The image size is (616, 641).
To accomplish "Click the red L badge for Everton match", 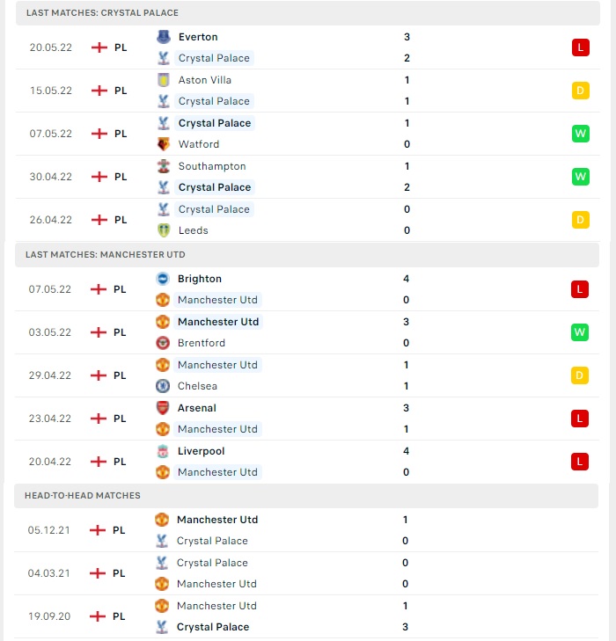I will coord(581,47).
